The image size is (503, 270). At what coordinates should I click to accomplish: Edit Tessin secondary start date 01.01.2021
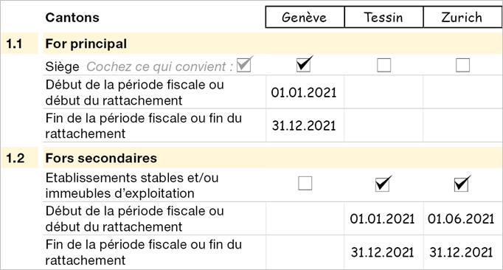[384, 218]
